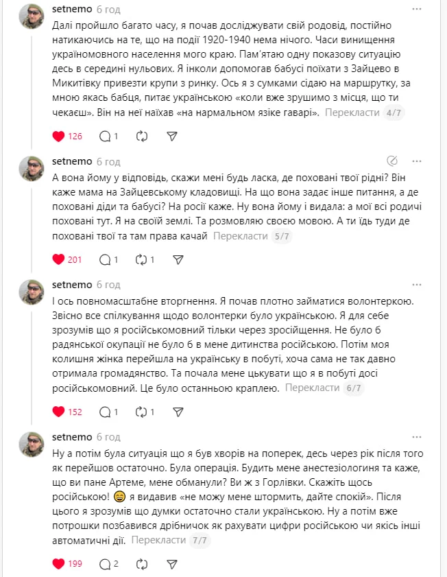
Task: Translate the last post via 'Перекласти'
Action: [158, 541]
